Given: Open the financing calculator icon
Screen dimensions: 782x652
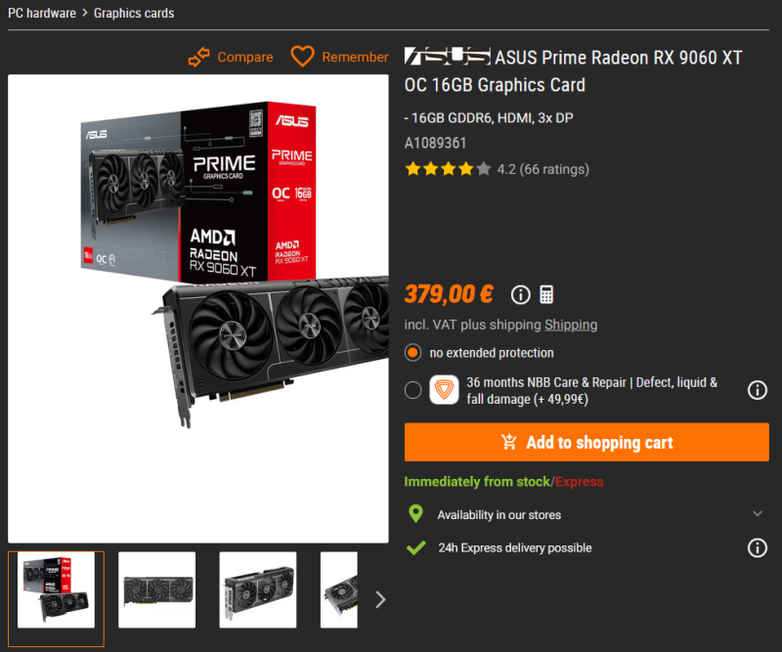Looking at the screenshot, I should click(546, 294).
